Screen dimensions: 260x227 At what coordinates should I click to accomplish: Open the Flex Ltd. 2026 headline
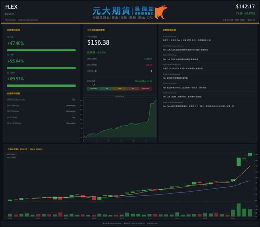pyautogui.click(x=180, y=59)
